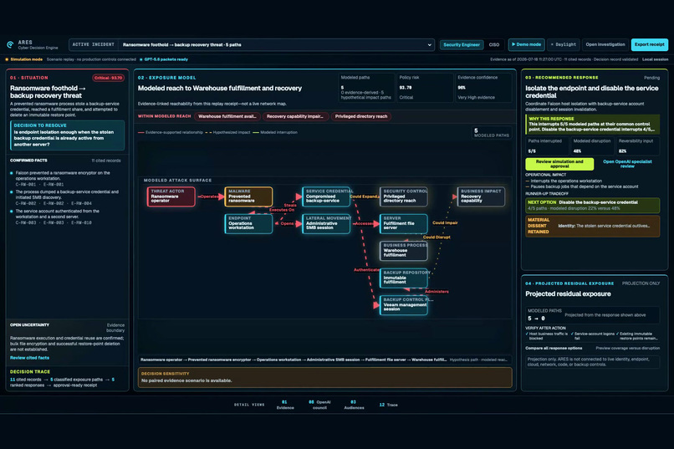The height and width of the screenshot is (449, 674).
Task: Select the Warehouse fulfillment avail... chip
Action: click(x=227, y=116)
